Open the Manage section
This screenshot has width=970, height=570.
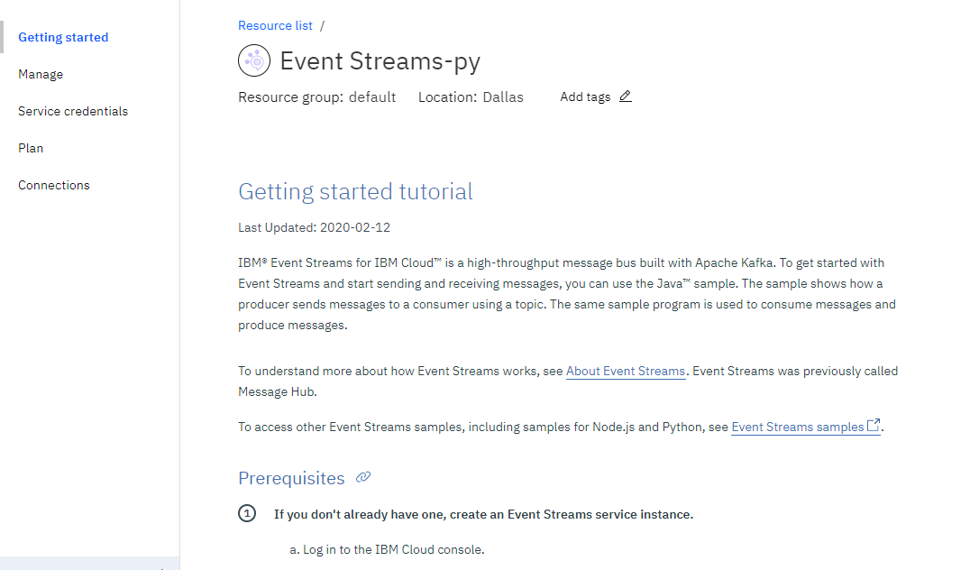click(41, 74)
